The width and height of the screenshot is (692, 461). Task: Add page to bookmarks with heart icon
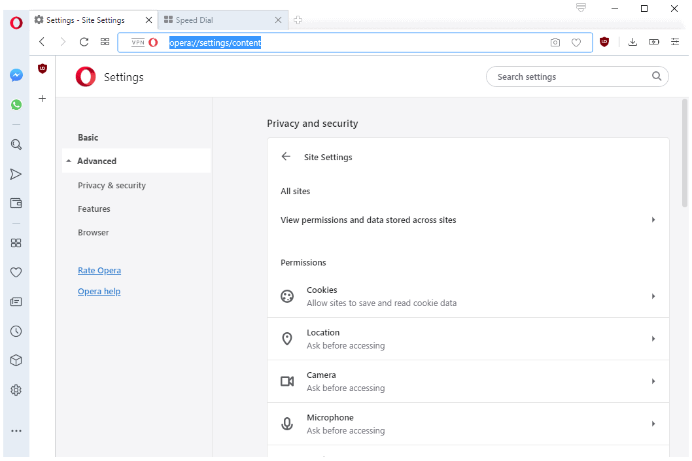coord(576,43)
